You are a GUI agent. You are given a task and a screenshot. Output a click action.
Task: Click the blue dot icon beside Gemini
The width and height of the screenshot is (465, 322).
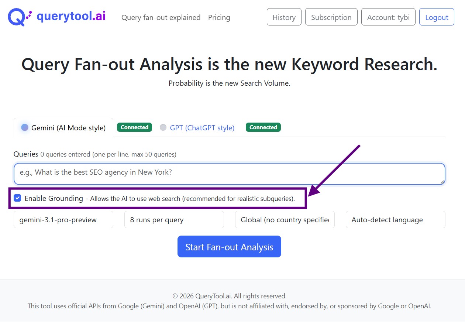pos(25,127)
